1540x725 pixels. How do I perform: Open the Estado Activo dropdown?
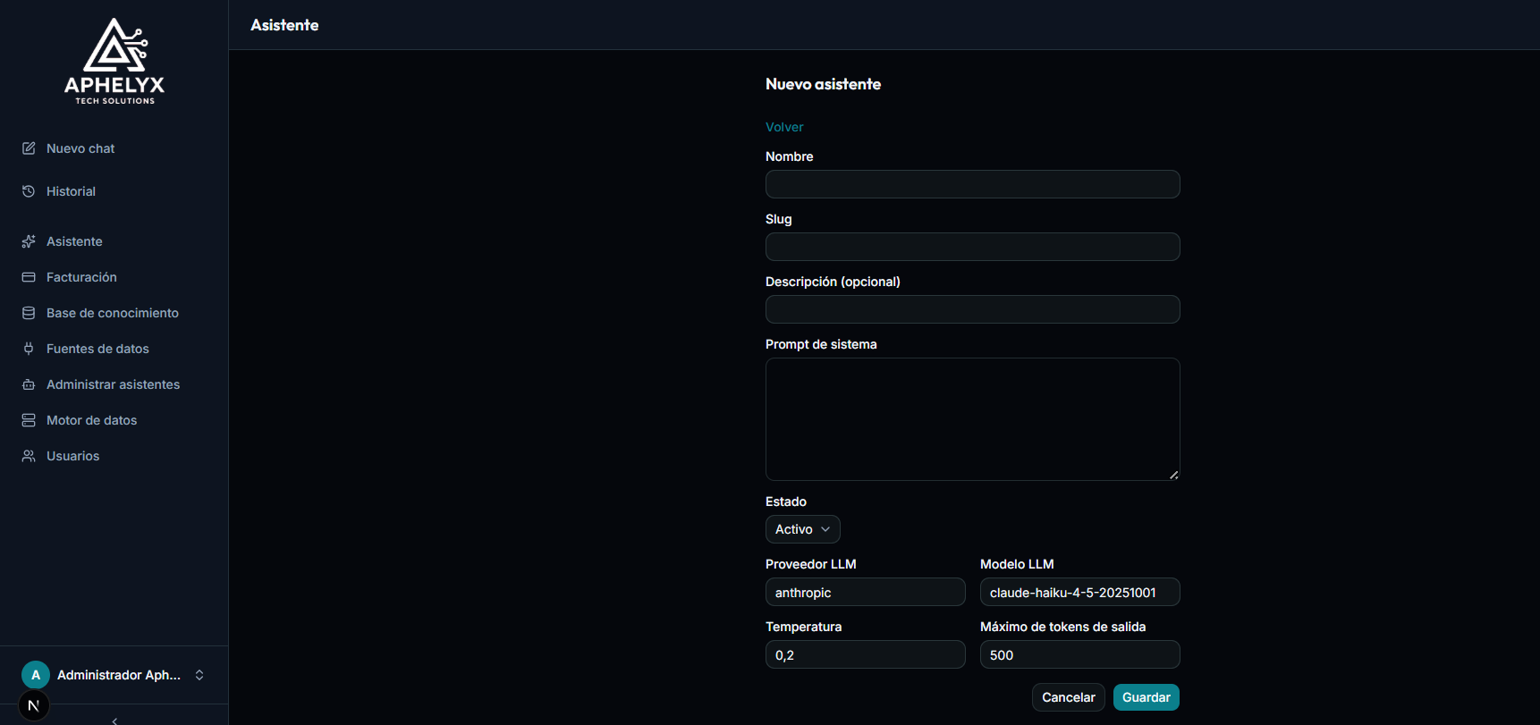pos(803,529)
